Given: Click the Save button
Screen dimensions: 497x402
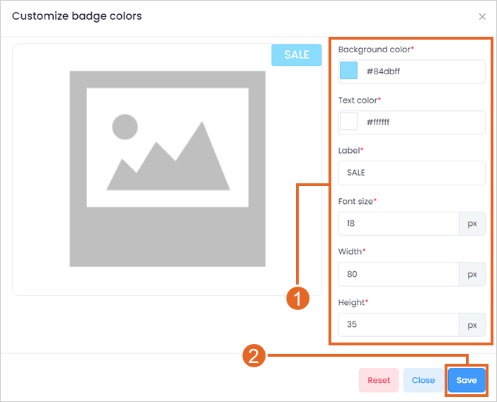Looking at the screenshot, I should pos(467,380).
